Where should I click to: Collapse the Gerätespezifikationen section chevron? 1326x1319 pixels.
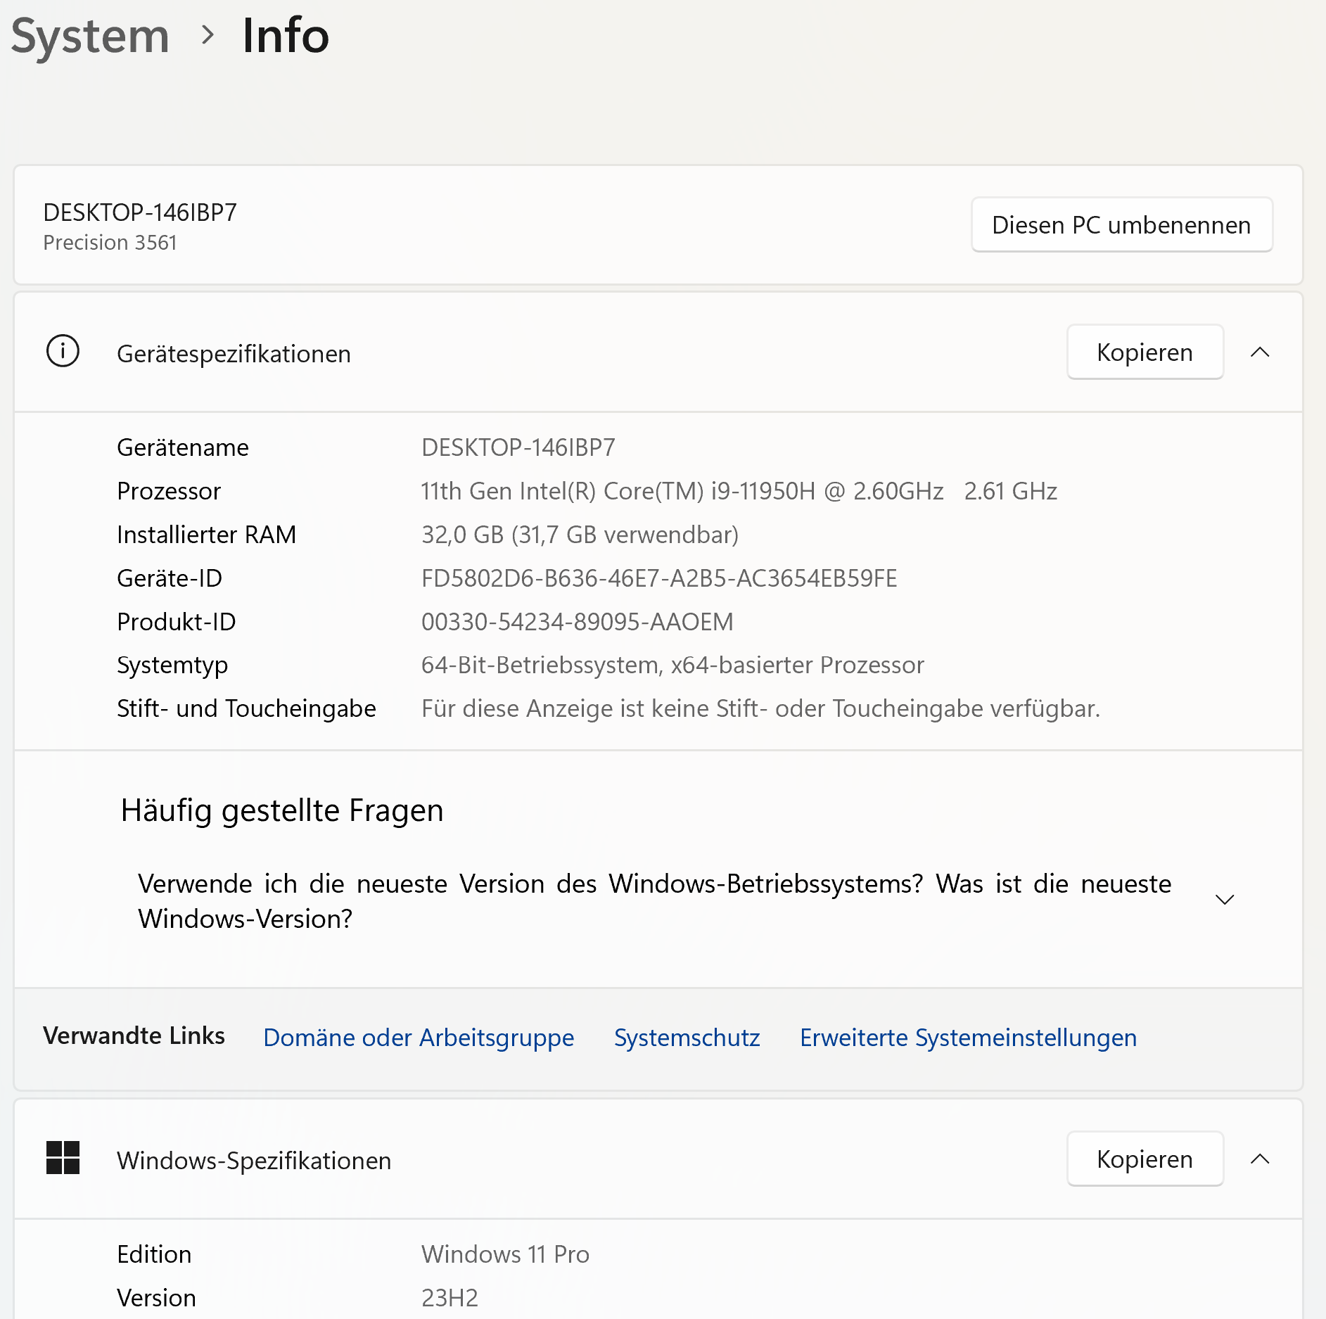tap(1260, 352)
